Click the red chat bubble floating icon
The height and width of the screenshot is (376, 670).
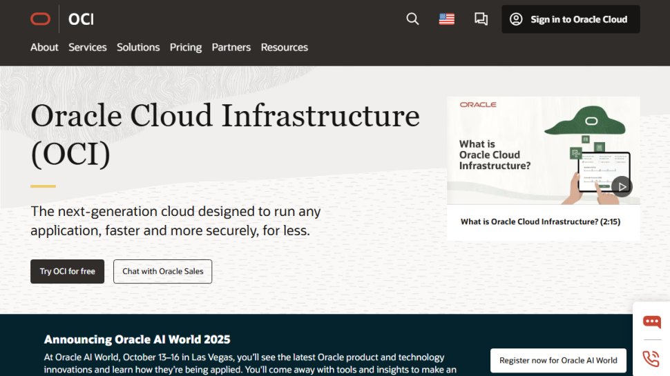(x=651, y=321)
